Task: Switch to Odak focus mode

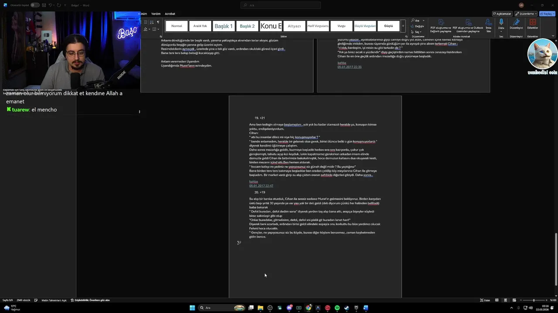Action: pos(485,300)
